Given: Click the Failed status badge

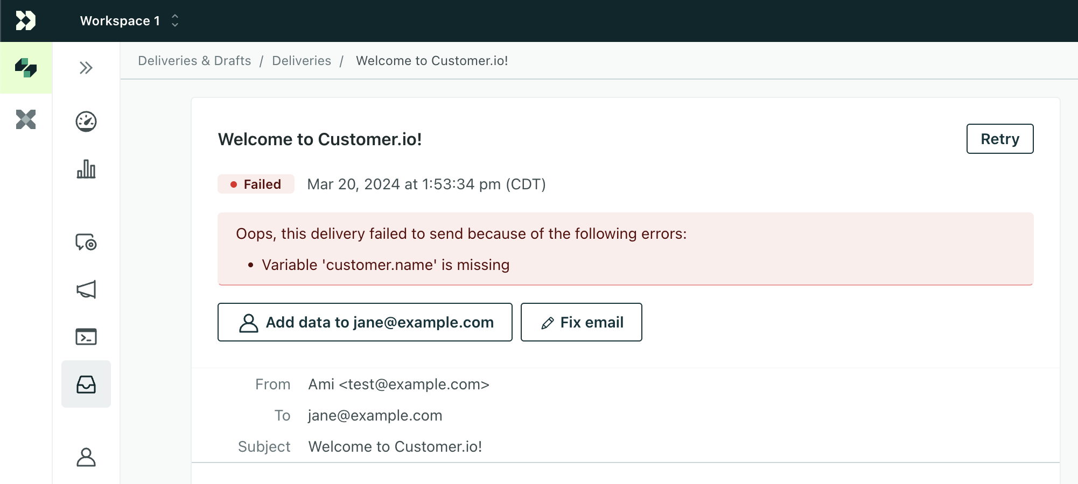Looking at the screenshot, I should click(x=256, y=184).
